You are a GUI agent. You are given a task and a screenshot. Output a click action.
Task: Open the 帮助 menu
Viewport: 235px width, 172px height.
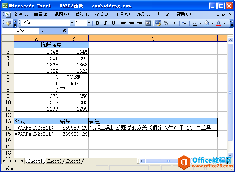point(184,14)
